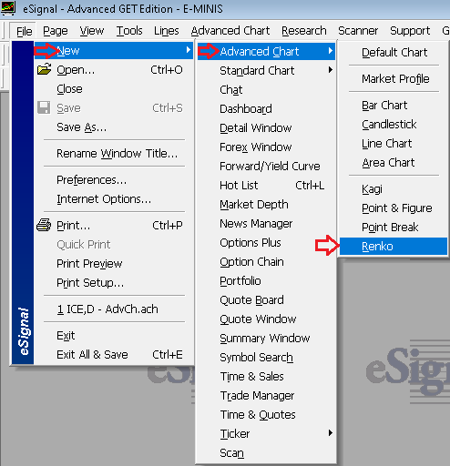Select Forex Window

coord(266,147)
